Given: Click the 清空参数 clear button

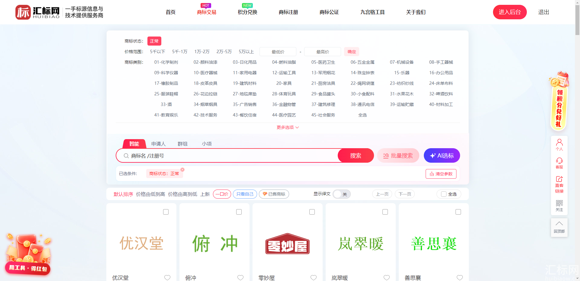Looking at the screenshot, I should (x=441, y=174).
